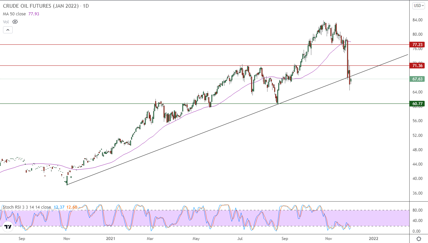The image size is (428, 243).
Task: Toggle volume indicator visibility eye icon
Action: point(15,22)
